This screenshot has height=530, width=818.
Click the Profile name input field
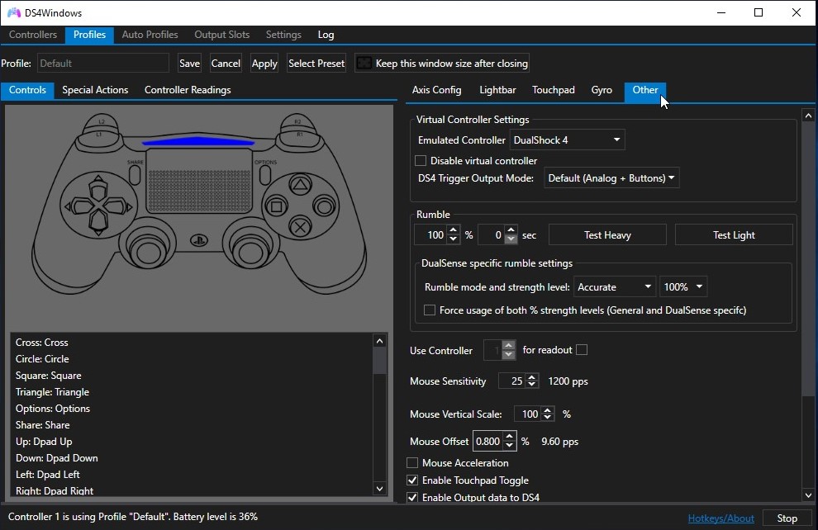click(102, 63)
